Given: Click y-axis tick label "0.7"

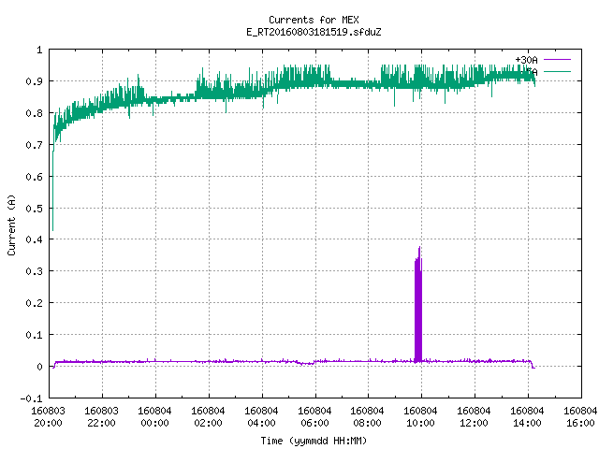Looking at the screenshot, I should coord(34,145).
